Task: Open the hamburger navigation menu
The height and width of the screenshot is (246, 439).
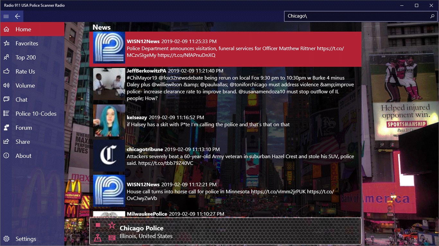Action: tap(6, 16)
